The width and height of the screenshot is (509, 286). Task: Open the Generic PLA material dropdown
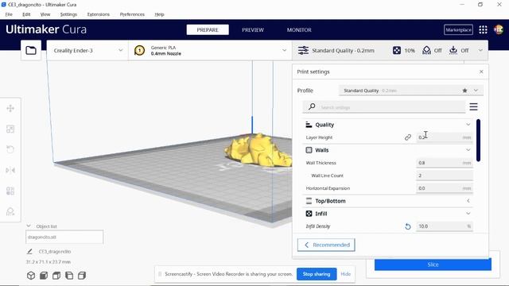[210, 51]
